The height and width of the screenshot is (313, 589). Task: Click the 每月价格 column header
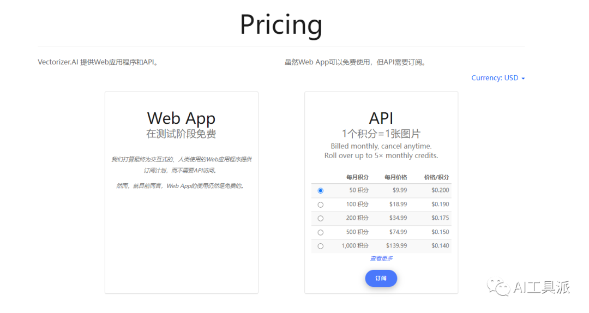tap(395, 177)
